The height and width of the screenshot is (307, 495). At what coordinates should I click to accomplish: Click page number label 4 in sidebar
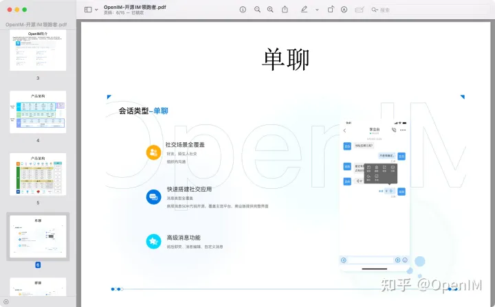point(38,140)
